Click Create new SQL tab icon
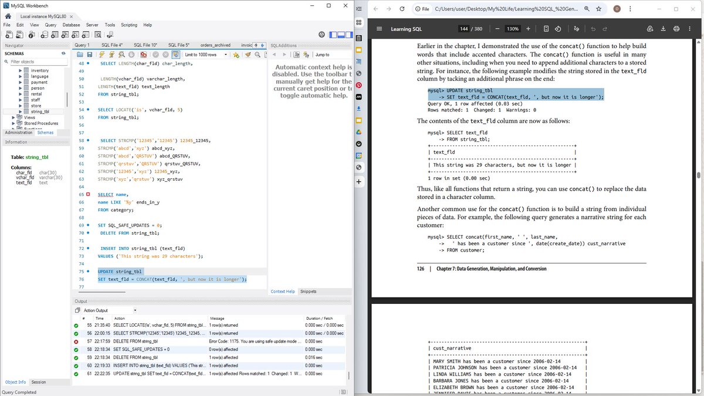This screenshot has height=396, width=704. (x=9, y=35)
